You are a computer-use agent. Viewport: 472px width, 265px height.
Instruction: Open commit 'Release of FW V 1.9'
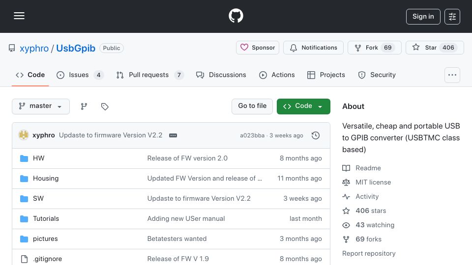pos(178,259)
